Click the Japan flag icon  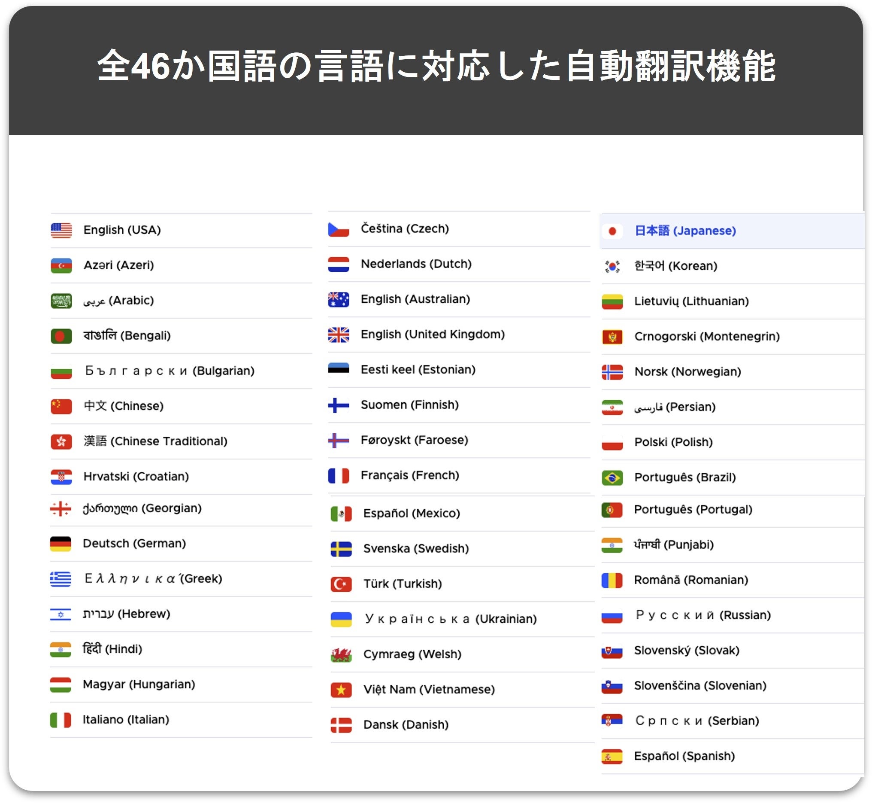(x=612, y=231)
